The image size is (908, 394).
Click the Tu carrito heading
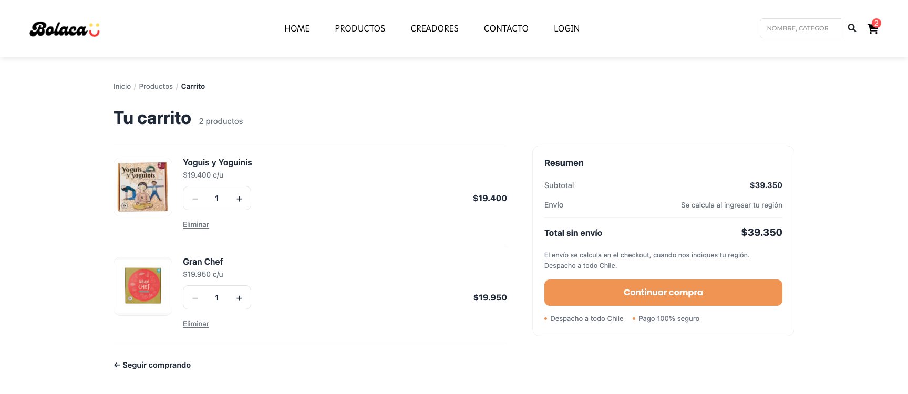coord(152,118)
